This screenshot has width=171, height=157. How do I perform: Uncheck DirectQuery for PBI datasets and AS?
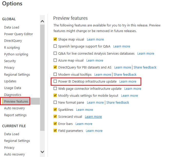click(x=55, y=67)
